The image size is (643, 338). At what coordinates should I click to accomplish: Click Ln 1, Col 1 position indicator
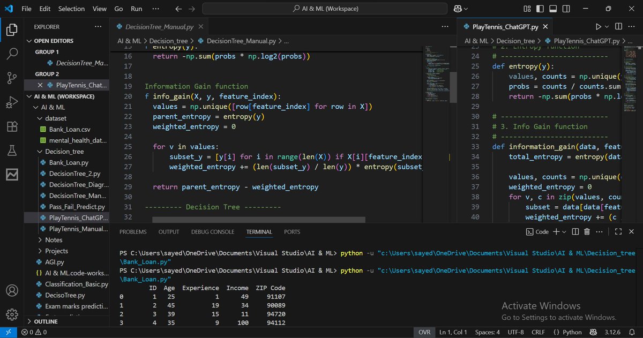[x=453, y=332]
